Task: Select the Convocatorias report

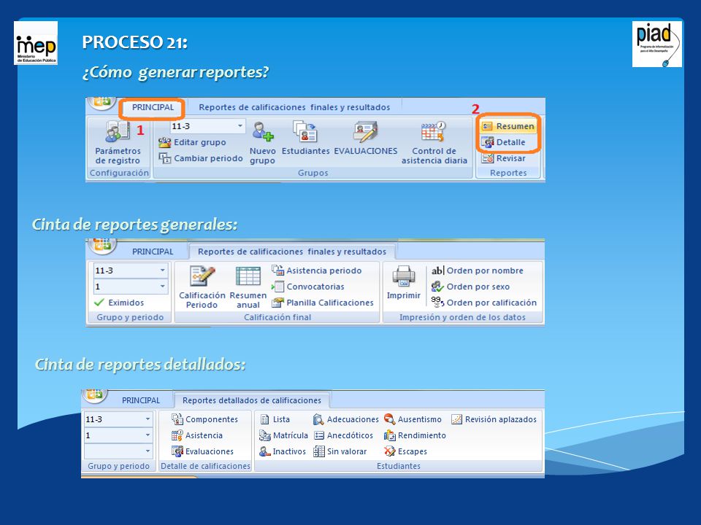Action: (x=308, y=287)
